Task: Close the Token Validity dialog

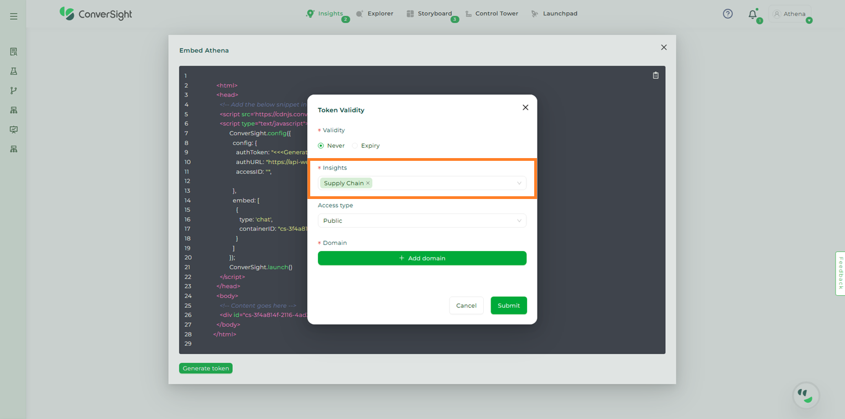Action: point(525,108)
